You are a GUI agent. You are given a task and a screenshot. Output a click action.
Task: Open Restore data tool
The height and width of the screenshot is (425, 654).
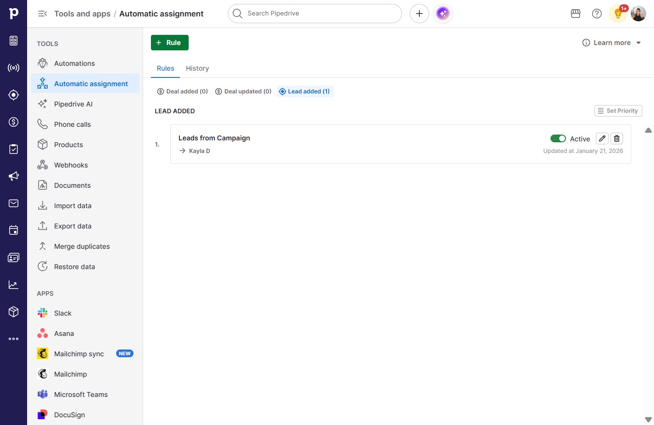(x=85, y=267)
